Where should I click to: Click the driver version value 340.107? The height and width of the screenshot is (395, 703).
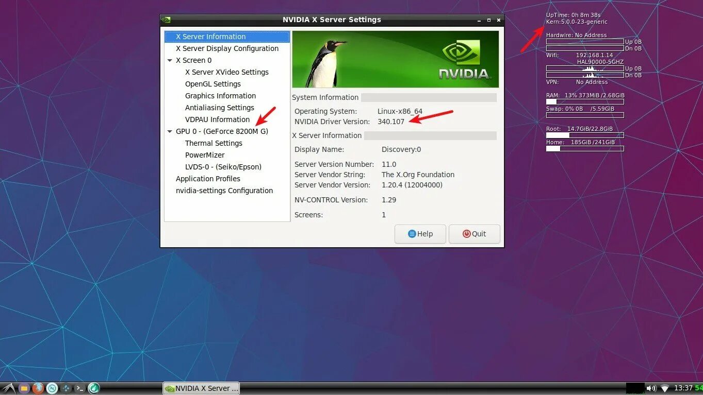pyautogui.click(x=391, y=122)
